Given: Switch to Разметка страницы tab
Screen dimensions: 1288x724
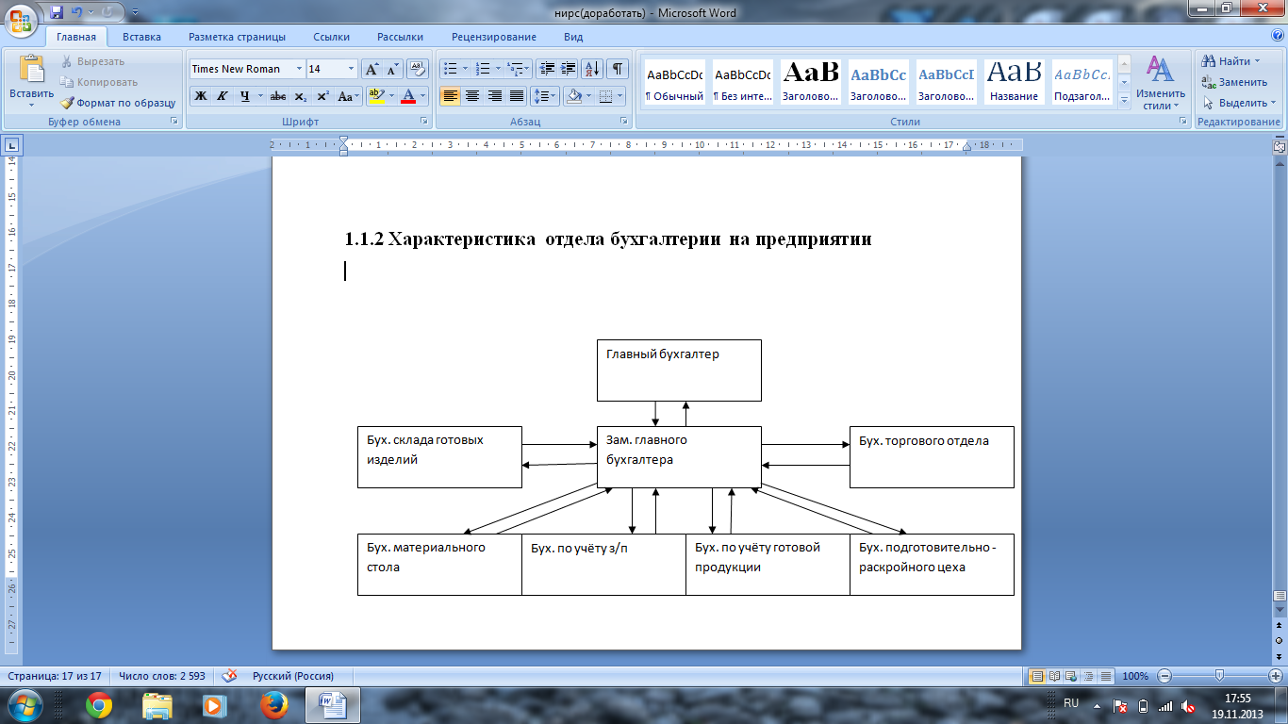Looking at the screenshot, I should tap(237, 37).
